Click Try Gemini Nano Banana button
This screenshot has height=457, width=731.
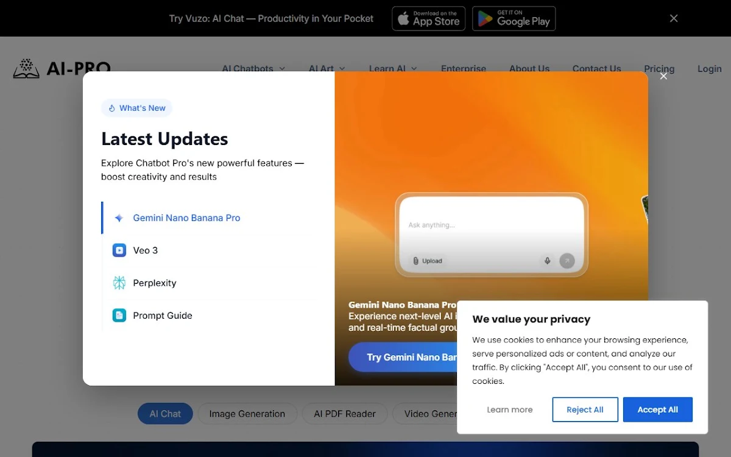(403, 357)
